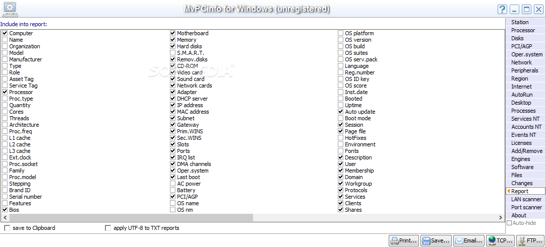Open the LAN scanner tab
The height and width of the screenshot is (248, 546).
tap(525, 199)
